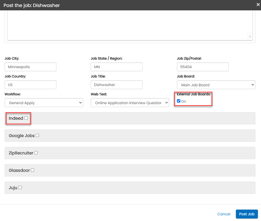Viewport: 261px width, 221px height.
Task: Turn off External Job Boards checkbox
Action: point(179,101)
